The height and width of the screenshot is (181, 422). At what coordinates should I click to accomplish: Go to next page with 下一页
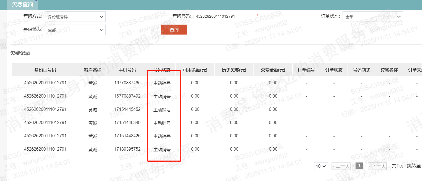377,166
